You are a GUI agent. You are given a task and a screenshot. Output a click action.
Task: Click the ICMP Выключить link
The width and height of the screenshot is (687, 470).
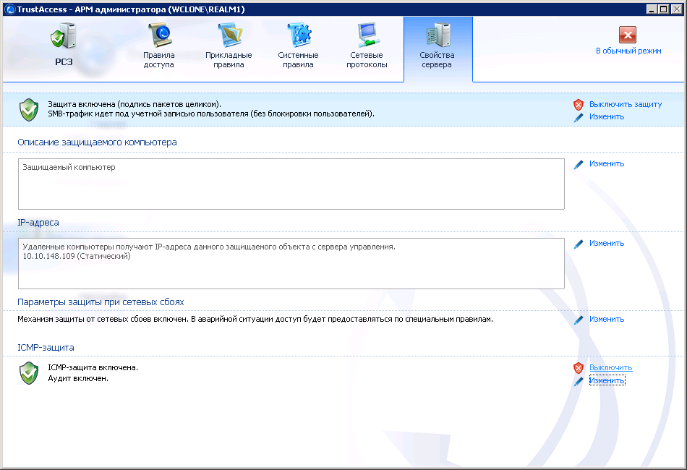pyautogui.click(x=611, y=367)
